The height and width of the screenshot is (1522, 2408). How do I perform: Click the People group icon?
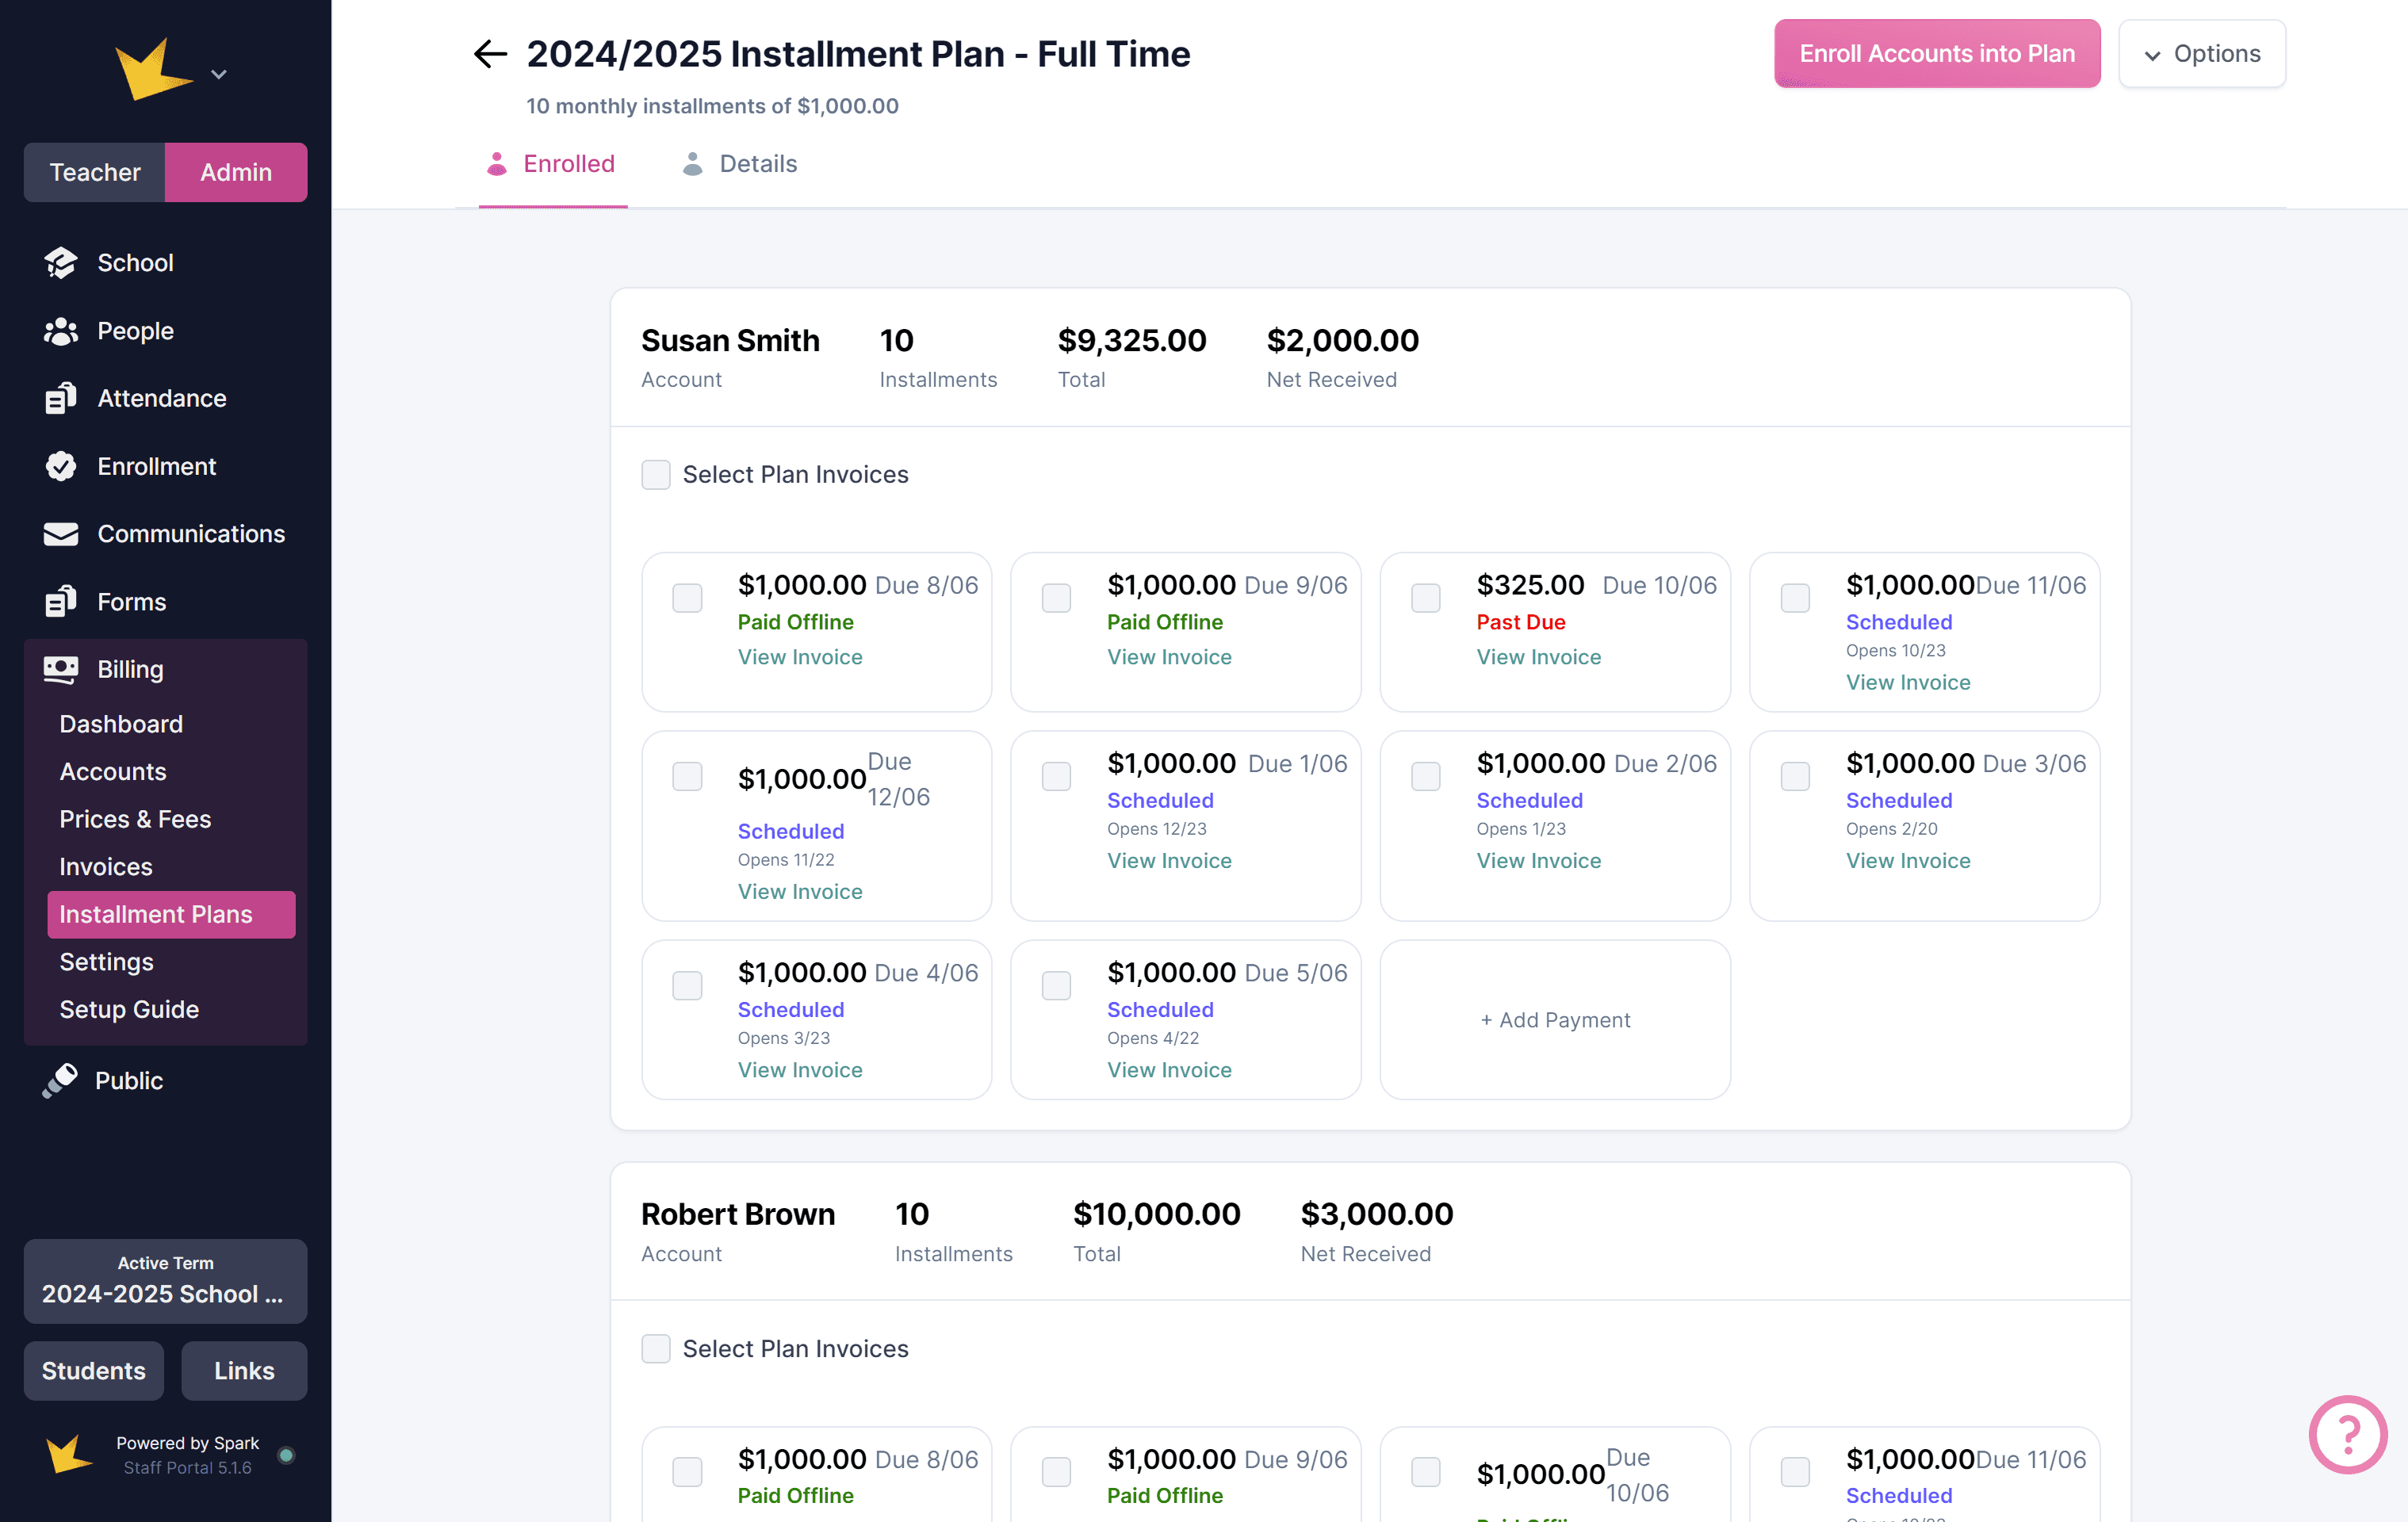pos(61,331)
